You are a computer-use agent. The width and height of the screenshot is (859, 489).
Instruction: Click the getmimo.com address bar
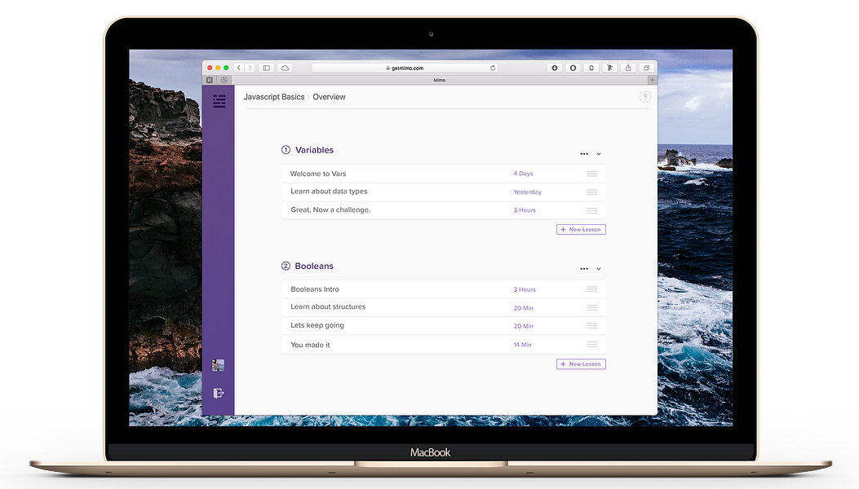click(x=405, y=68)
